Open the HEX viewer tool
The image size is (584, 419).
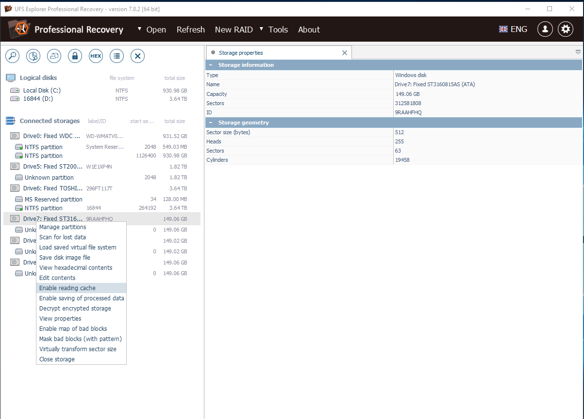[96, 56]
